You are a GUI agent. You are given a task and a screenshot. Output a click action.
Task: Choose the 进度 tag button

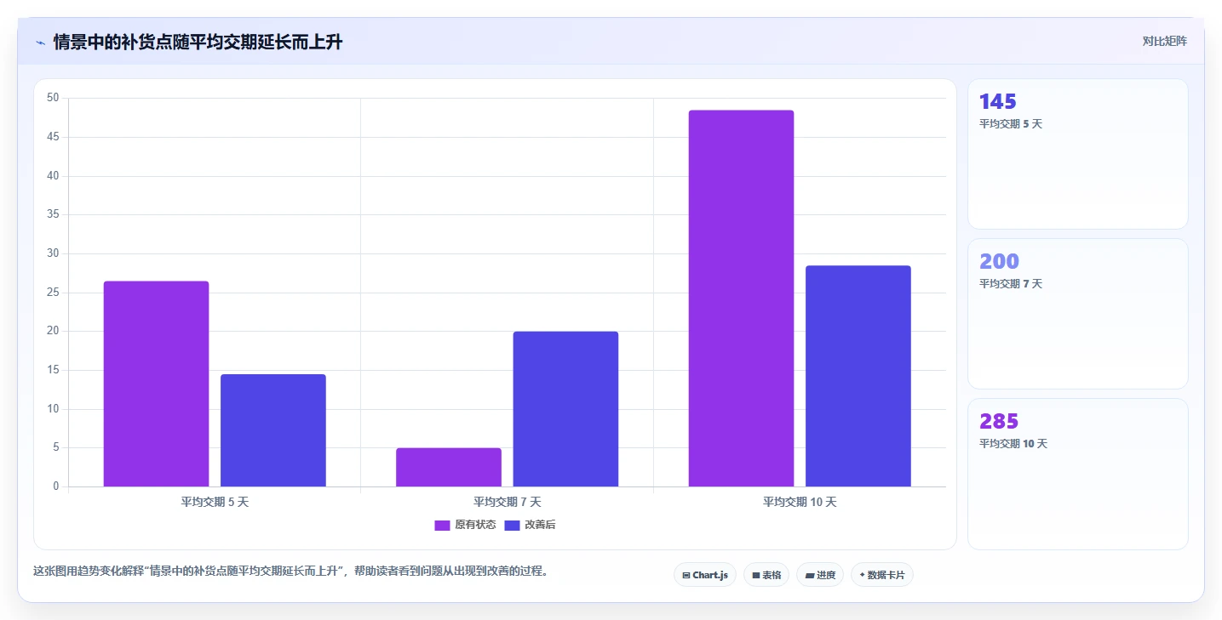(x=820, y=575)
